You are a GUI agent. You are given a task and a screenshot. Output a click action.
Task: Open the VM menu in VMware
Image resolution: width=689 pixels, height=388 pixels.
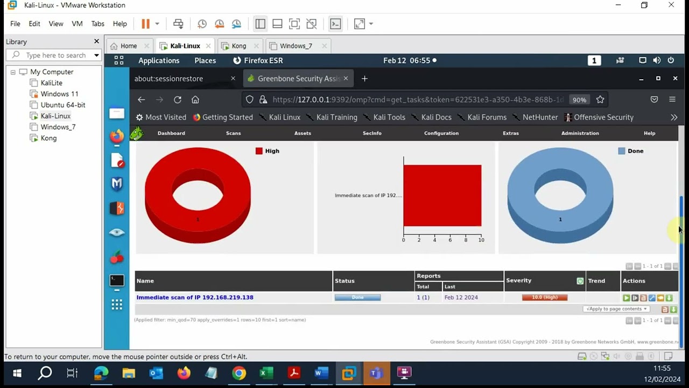(x=77, y=24)
